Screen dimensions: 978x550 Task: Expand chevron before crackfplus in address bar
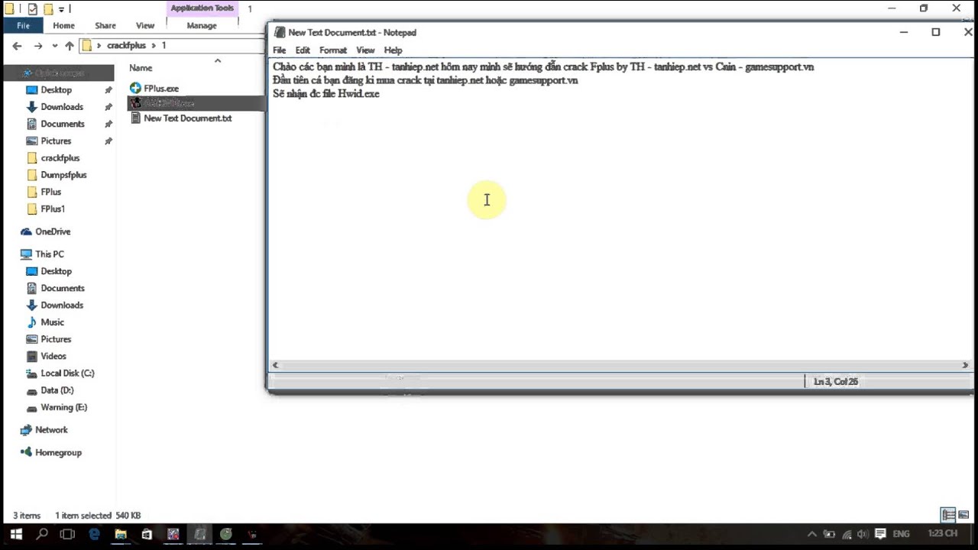99,46
